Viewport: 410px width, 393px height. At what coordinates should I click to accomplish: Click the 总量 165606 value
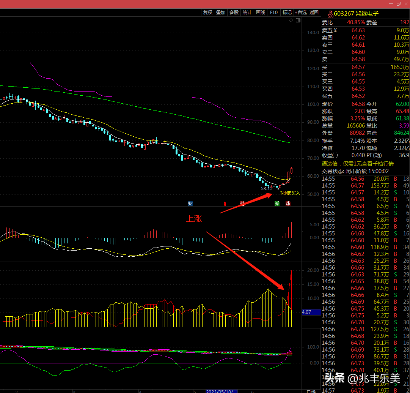(x=356, y=126)
